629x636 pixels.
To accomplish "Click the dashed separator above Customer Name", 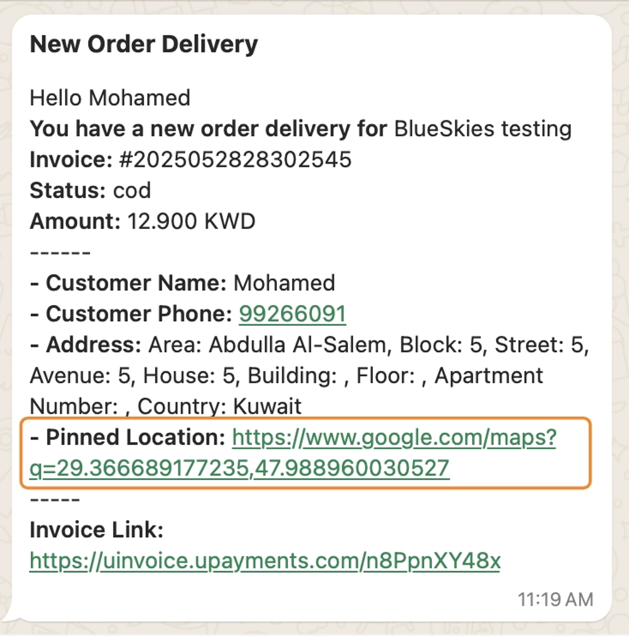I will coord(60,253).
